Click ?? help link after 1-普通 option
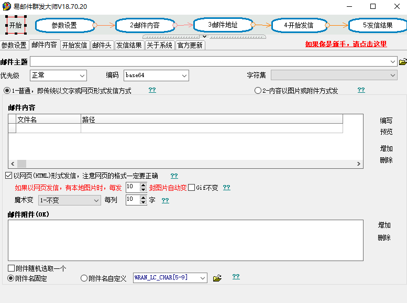 (152, 90)
